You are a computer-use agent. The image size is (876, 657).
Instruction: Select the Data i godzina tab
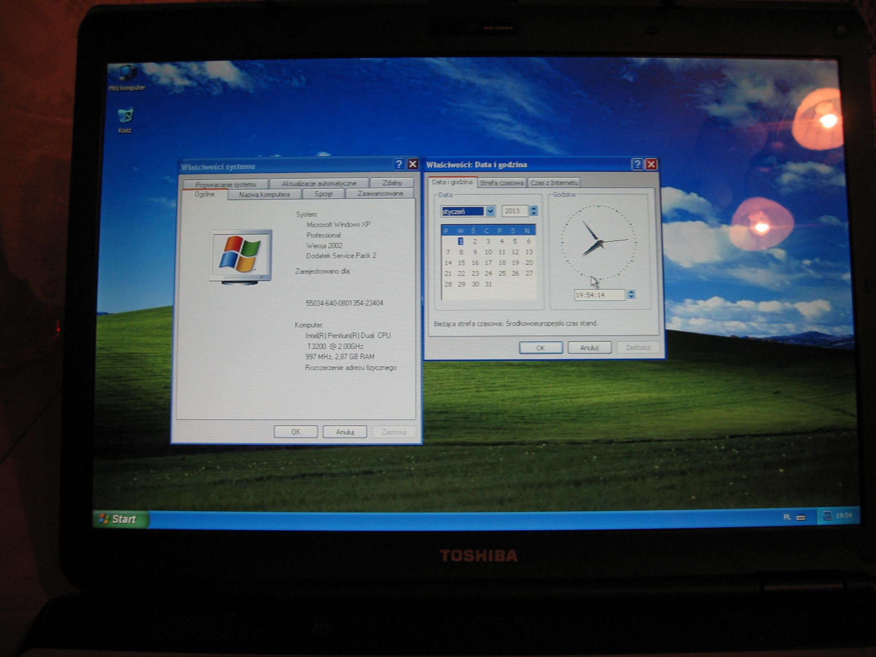coord(452,182)
